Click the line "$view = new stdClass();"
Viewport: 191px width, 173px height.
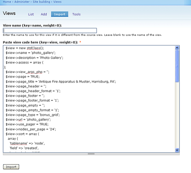tap(25, 48)
